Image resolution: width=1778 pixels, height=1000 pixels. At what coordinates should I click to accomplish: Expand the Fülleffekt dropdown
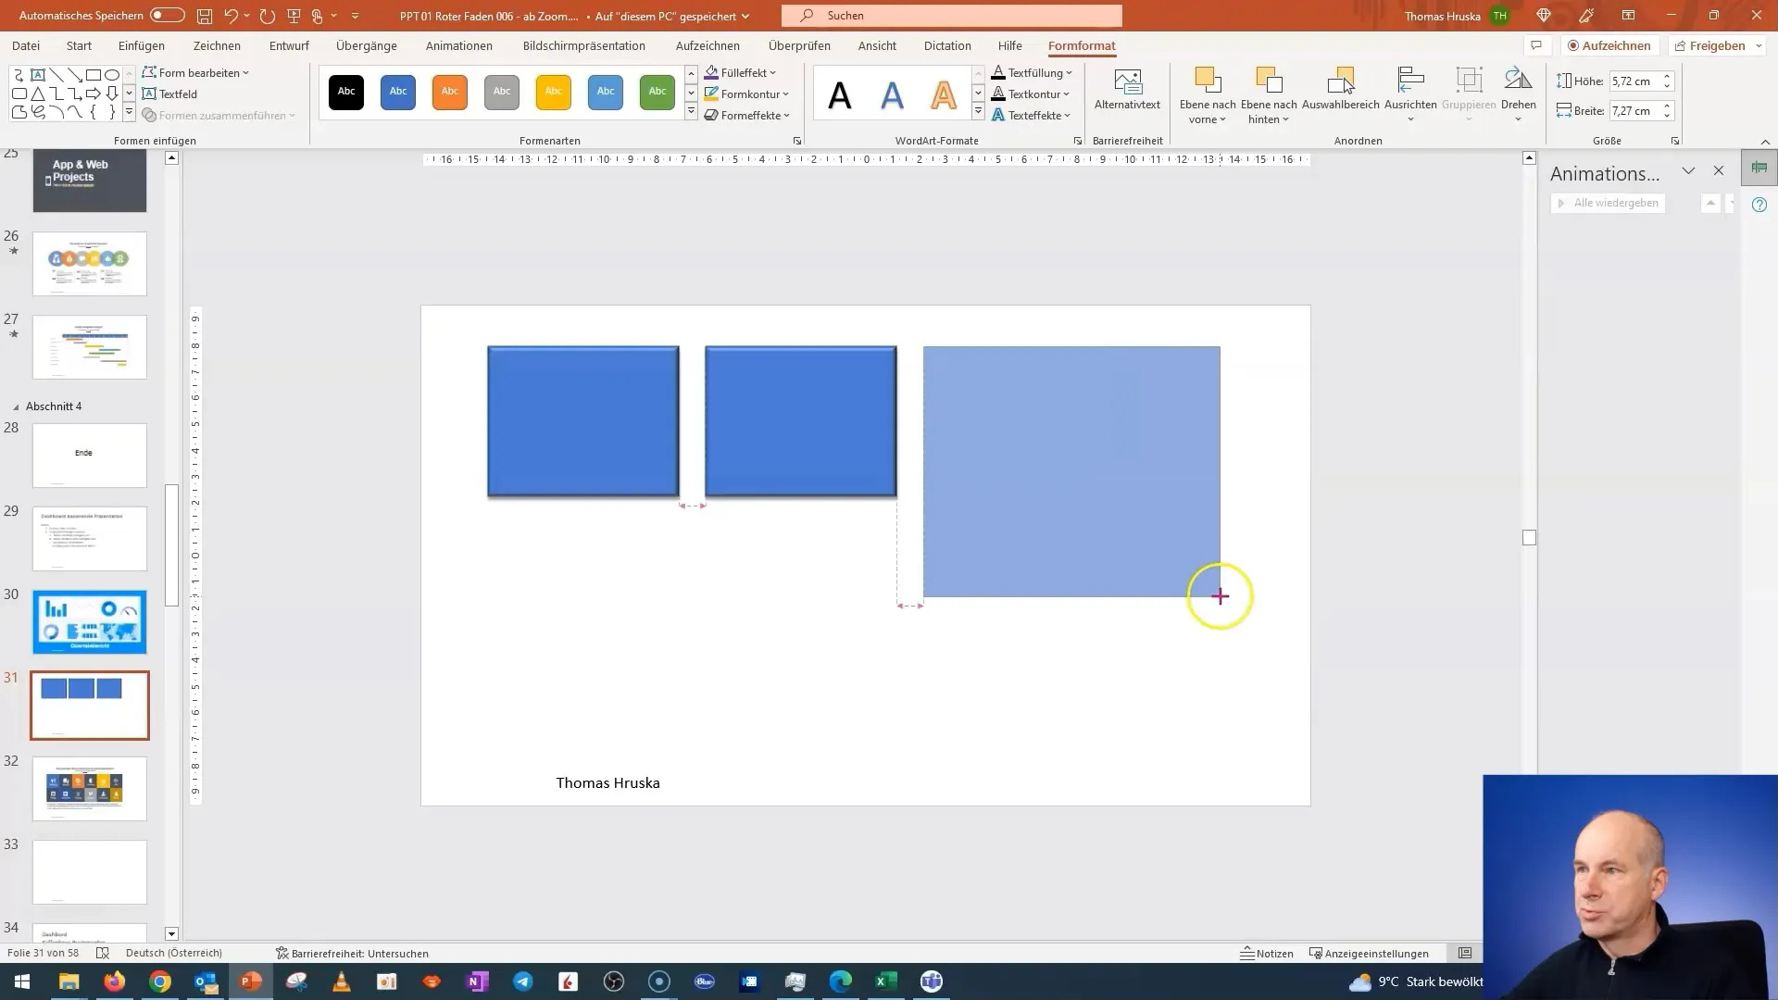point(740,72)
